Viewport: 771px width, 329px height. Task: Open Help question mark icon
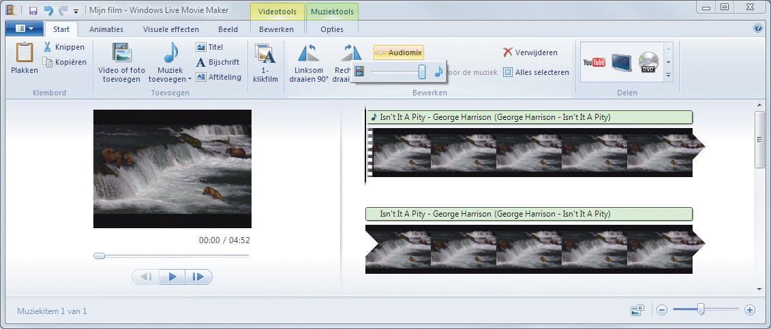pyautogui.click(x=758, y=29)
